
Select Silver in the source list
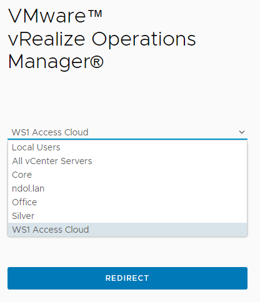coord(127,216)
